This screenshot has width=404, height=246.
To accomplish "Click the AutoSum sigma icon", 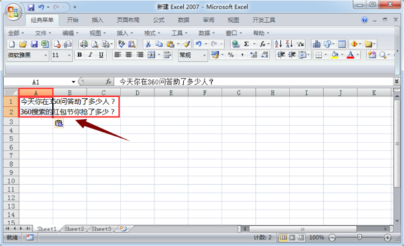I will pyautogui.click(x=246, y=44).
